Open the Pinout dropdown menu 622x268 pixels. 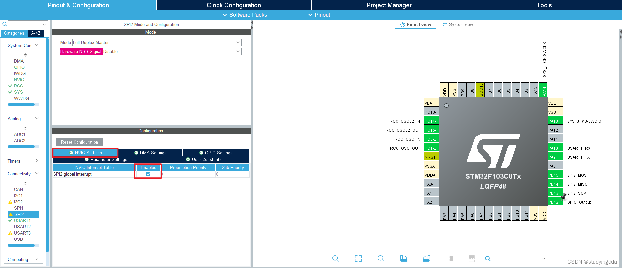(x=319, y=15)
